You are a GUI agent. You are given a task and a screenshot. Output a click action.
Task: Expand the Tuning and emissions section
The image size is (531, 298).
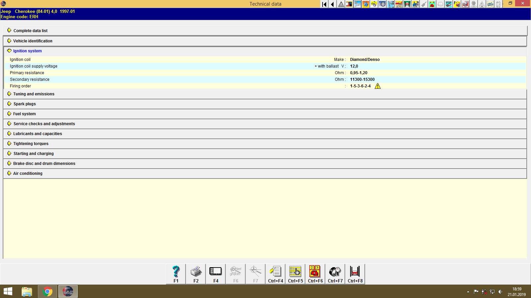pos(33,94)
